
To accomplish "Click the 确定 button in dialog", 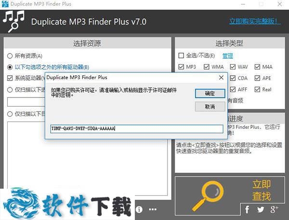I will [x=210, y=93].
